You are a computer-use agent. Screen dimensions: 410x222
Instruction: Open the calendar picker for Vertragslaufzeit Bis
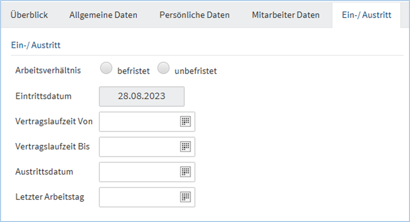[x=185, y=147]
